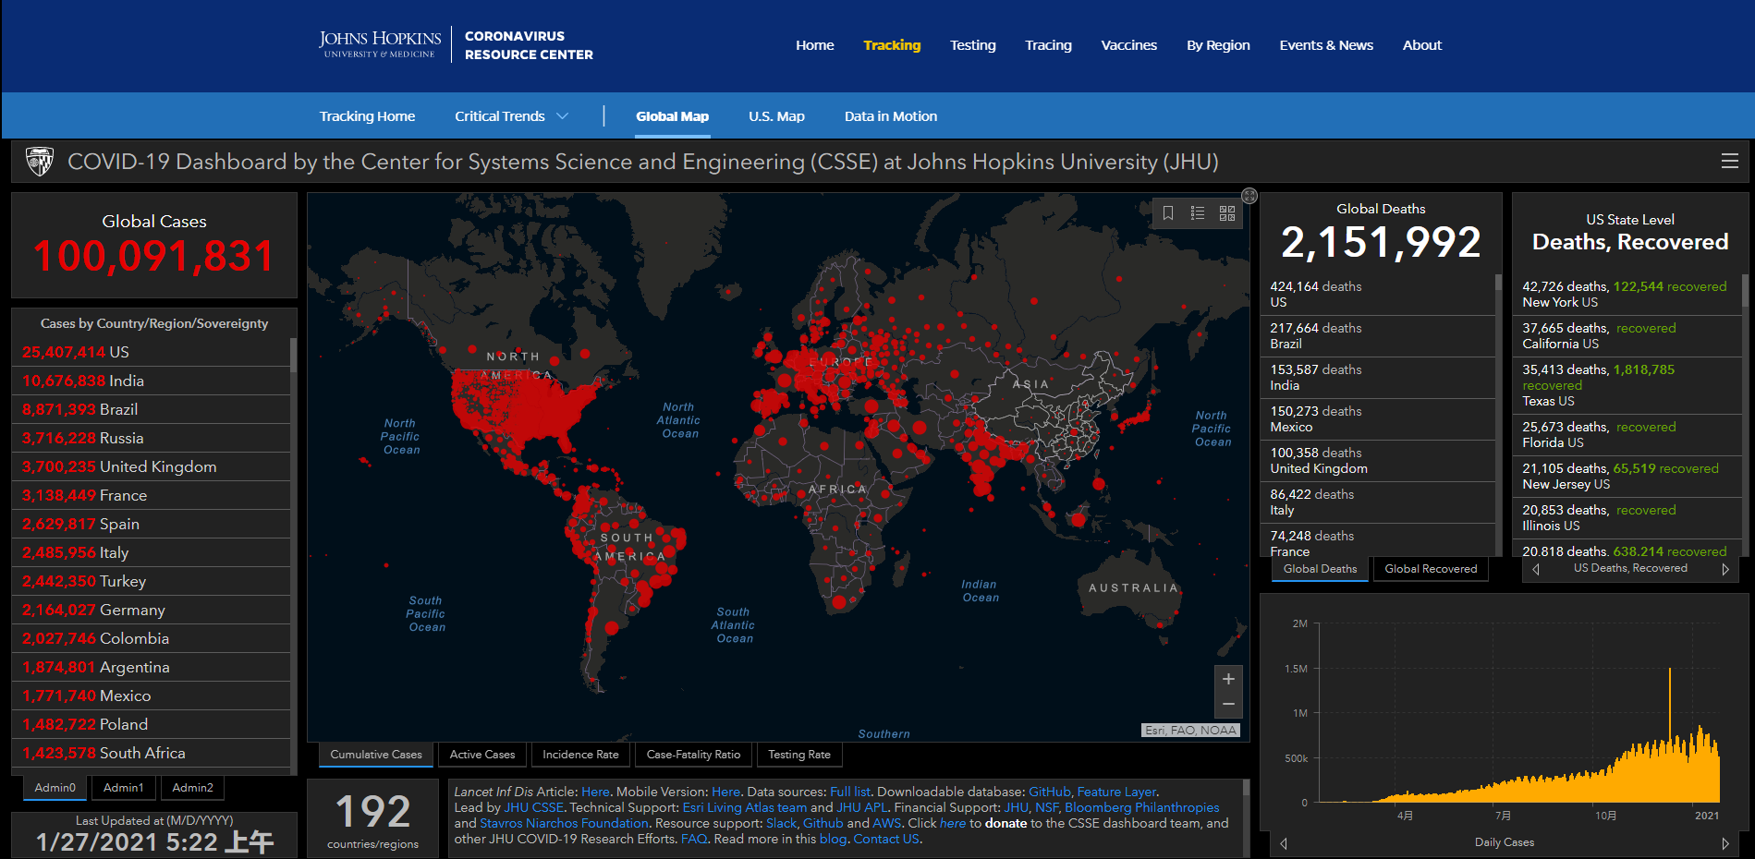Open the Testing navigation item

click(x=973, y=45)
